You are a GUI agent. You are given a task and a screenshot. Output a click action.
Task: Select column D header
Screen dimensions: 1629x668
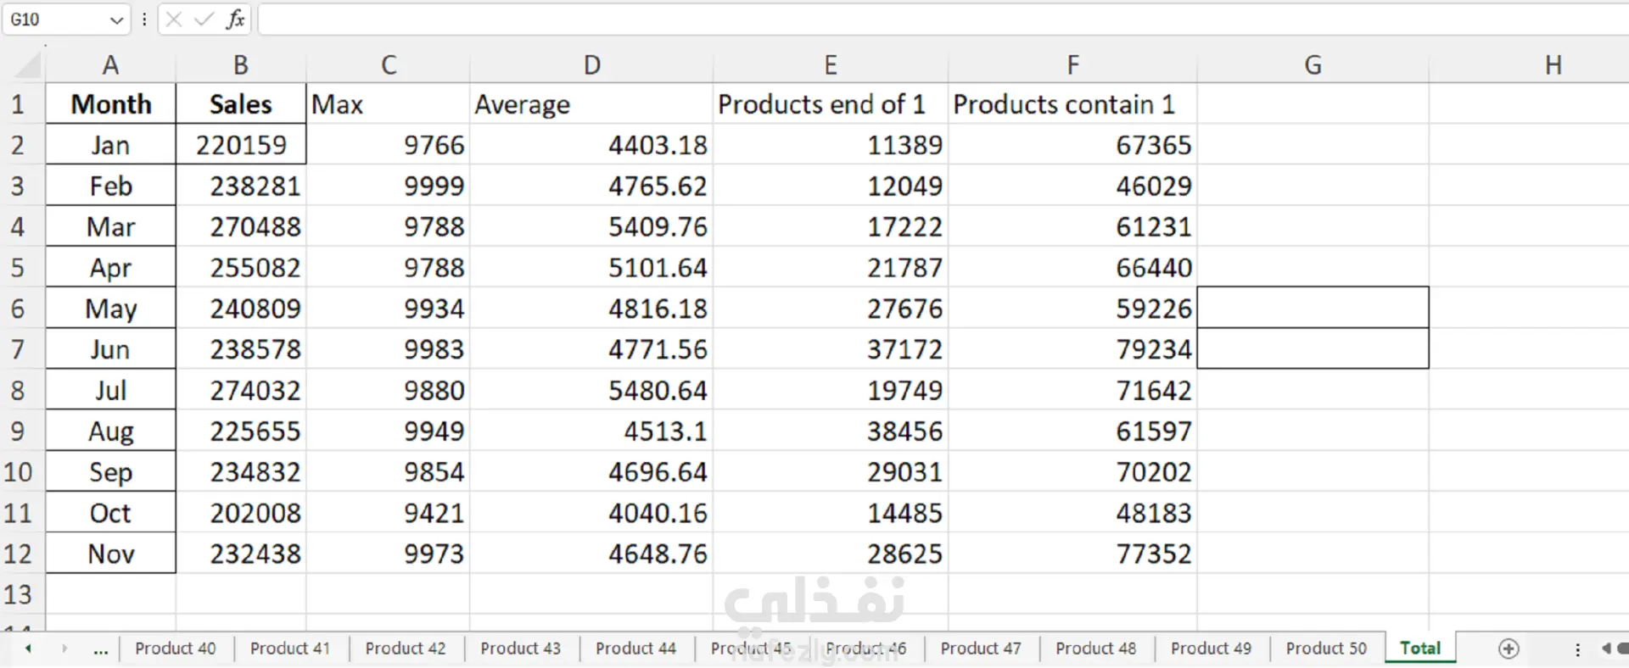591,65
